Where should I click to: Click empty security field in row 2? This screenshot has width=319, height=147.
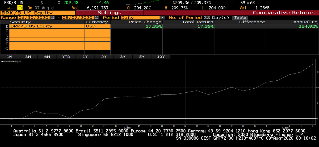coord(47,31)
